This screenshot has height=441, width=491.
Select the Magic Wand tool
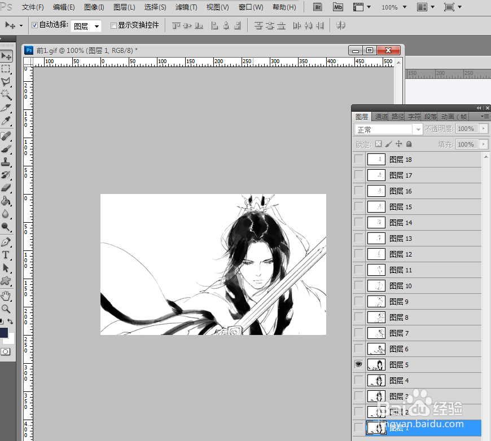(x=6, y=95)
